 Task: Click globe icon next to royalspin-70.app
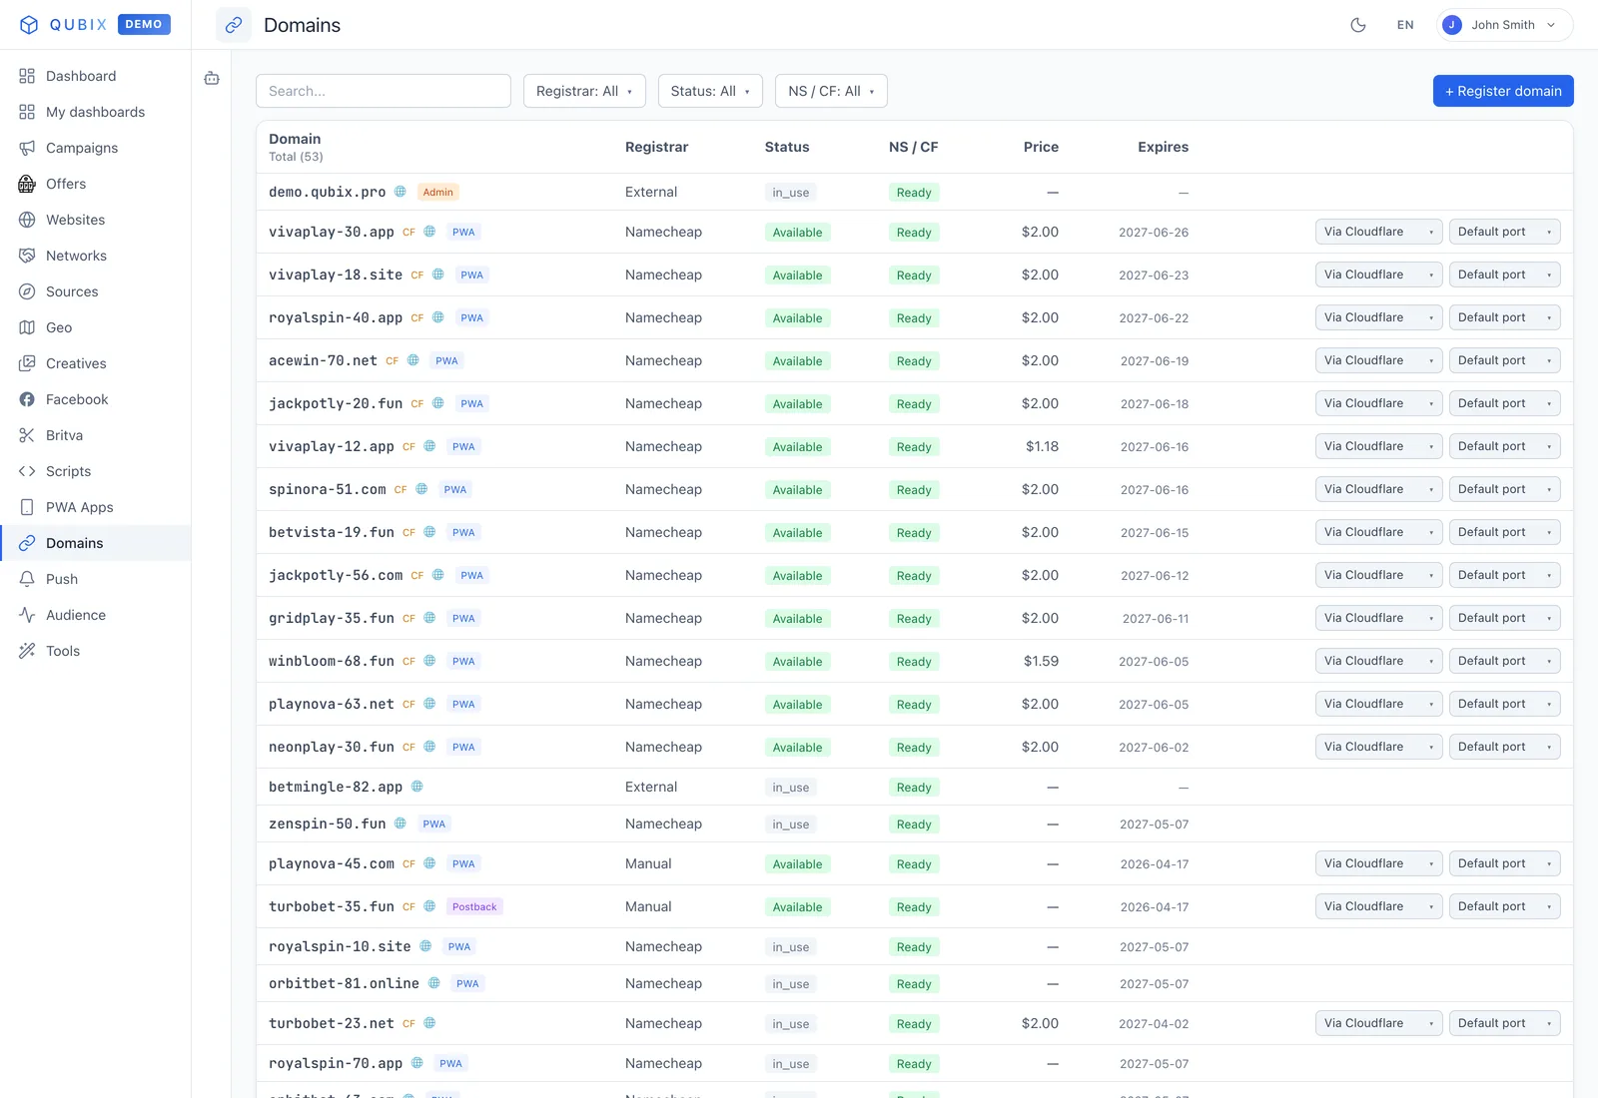(417, 1063)
